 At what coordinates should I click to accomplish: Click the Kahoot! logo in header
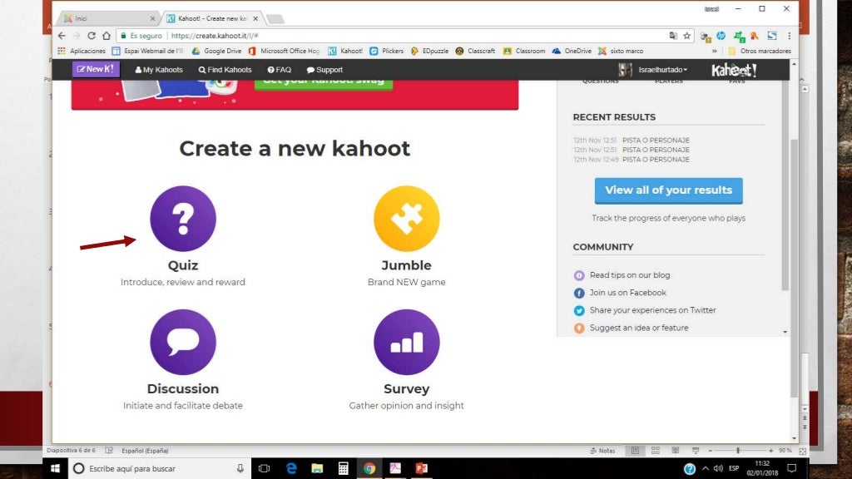click(734, 70)
